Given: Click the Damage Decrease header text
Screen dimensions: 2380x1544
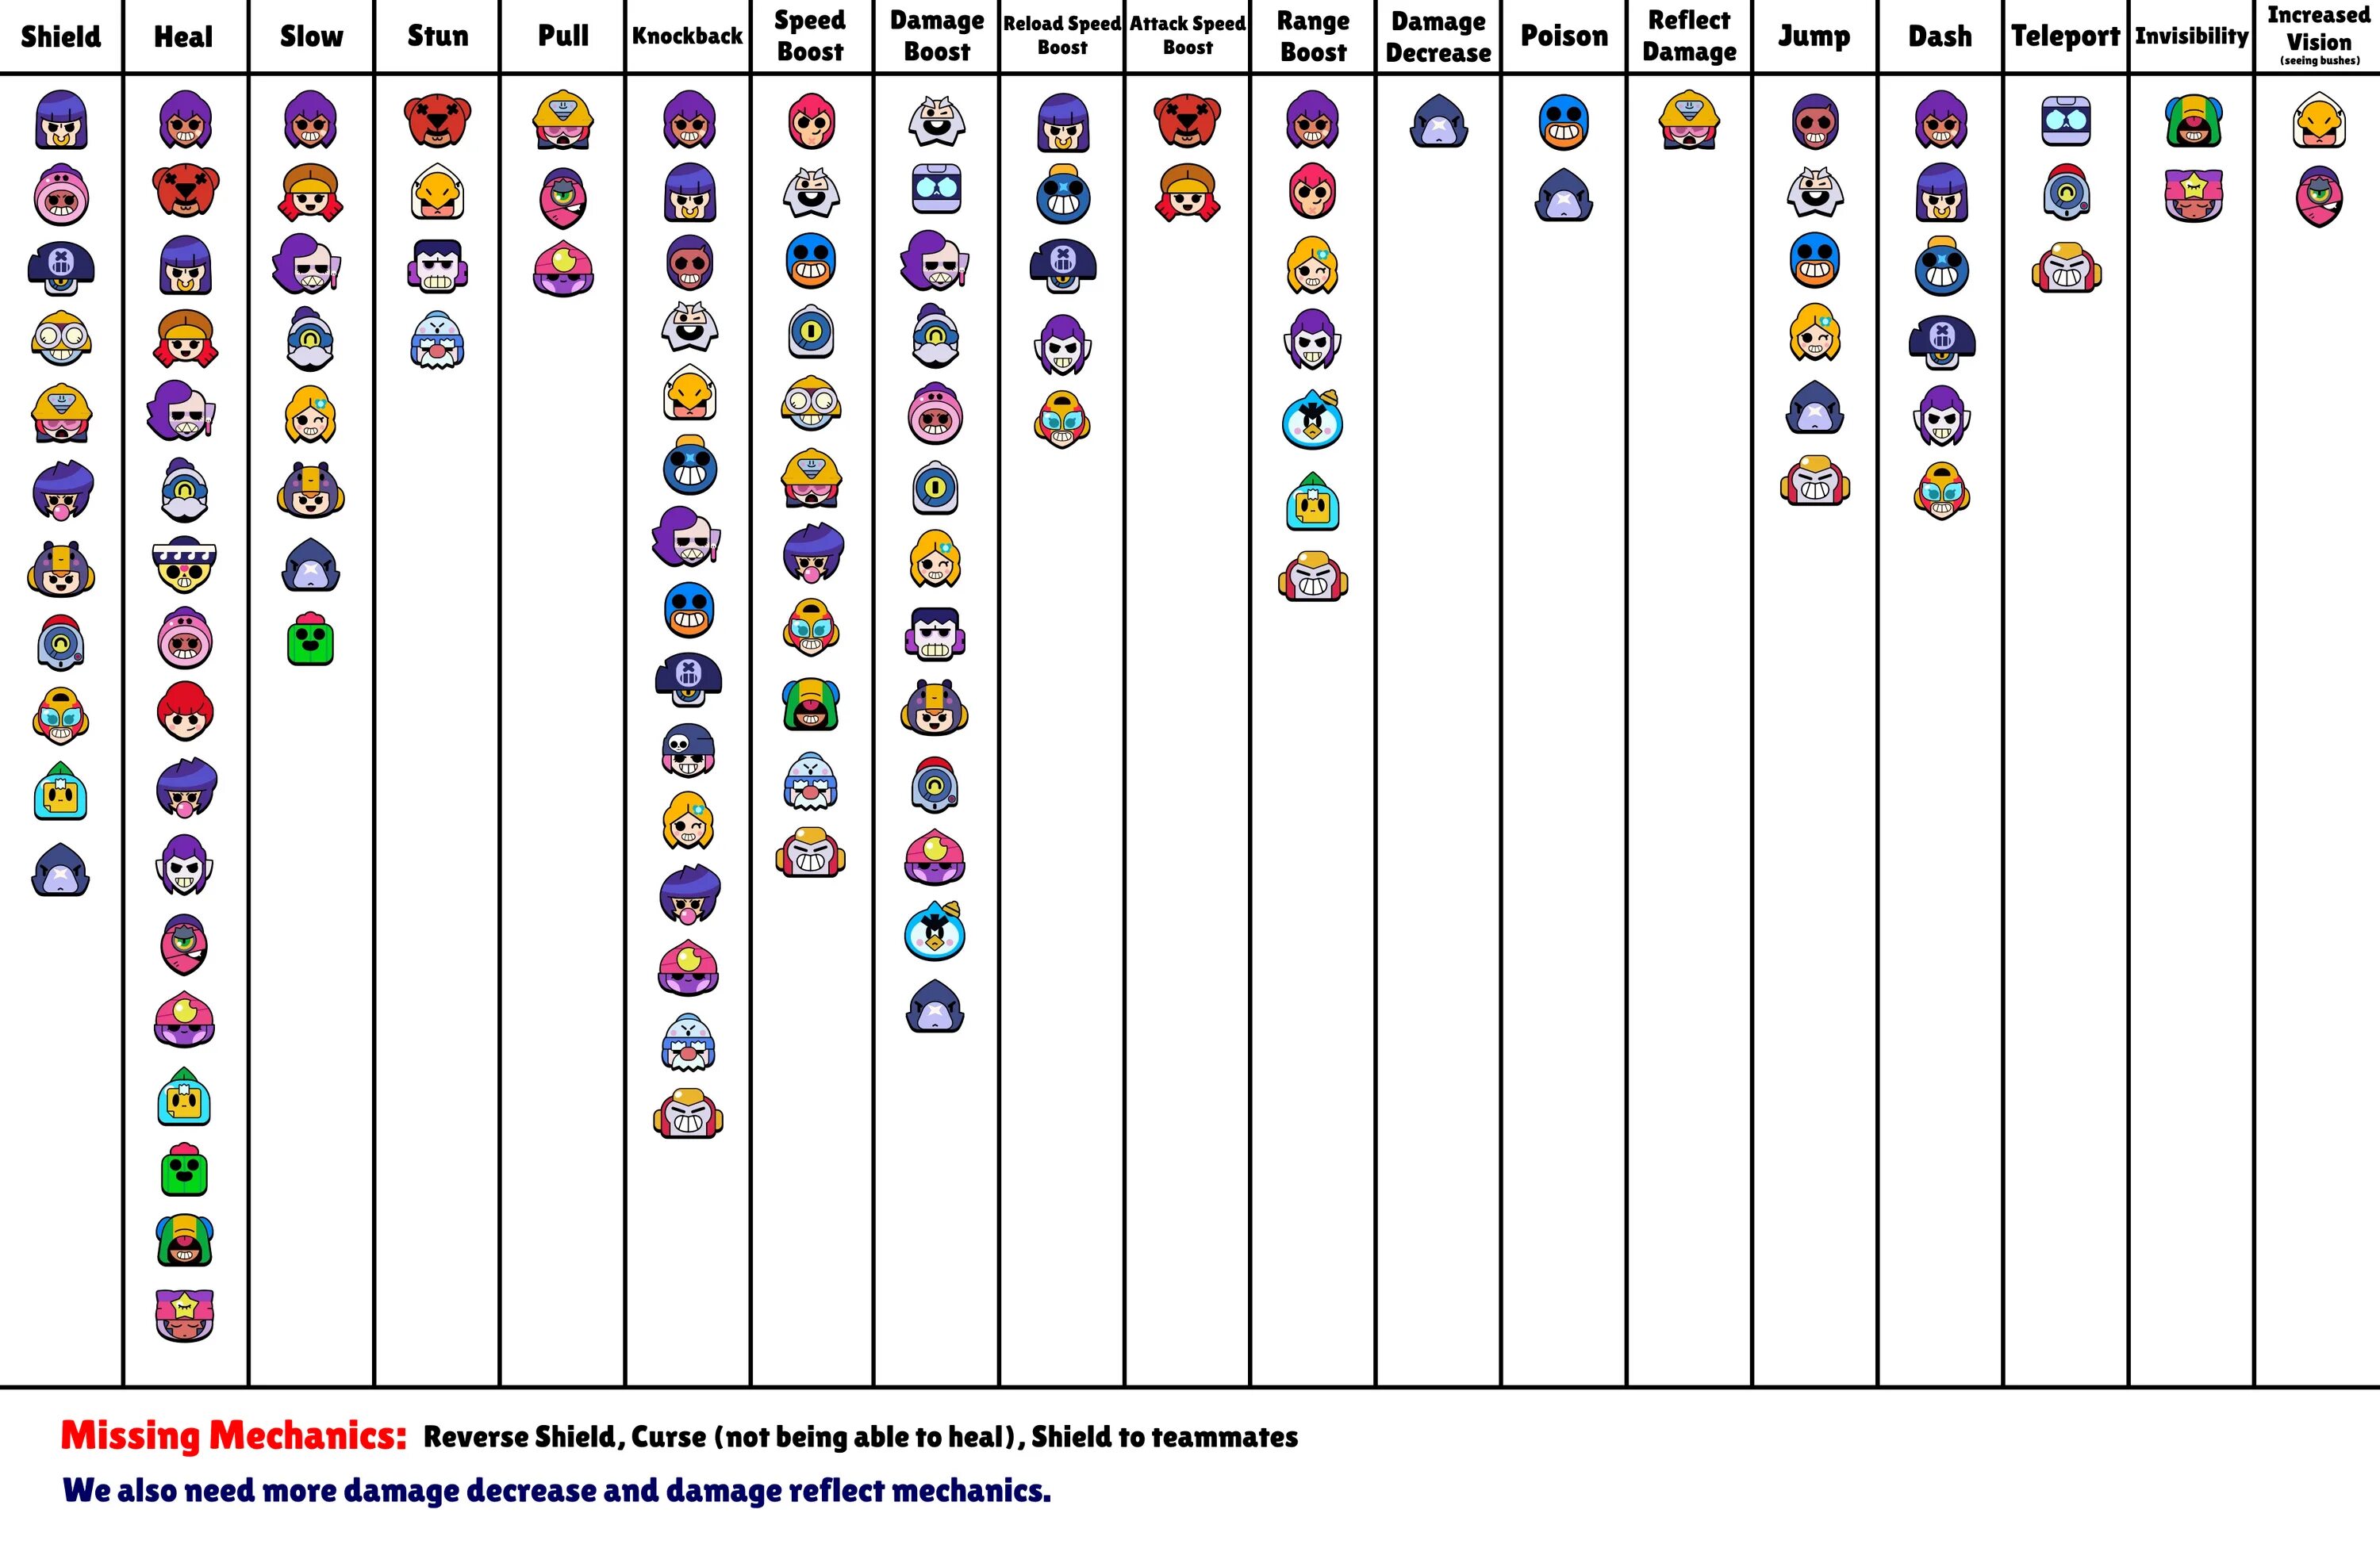Looking at the screenshot, I should click(1433, 40).
